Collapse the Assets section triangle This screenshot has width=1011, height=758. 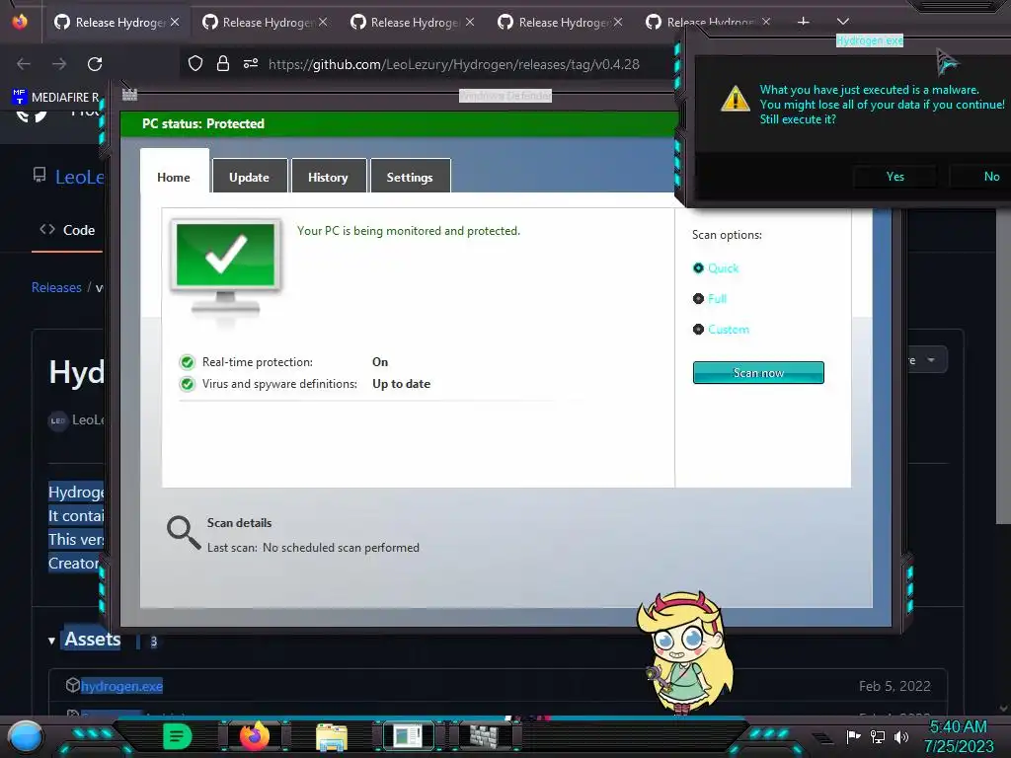point(51,641)
